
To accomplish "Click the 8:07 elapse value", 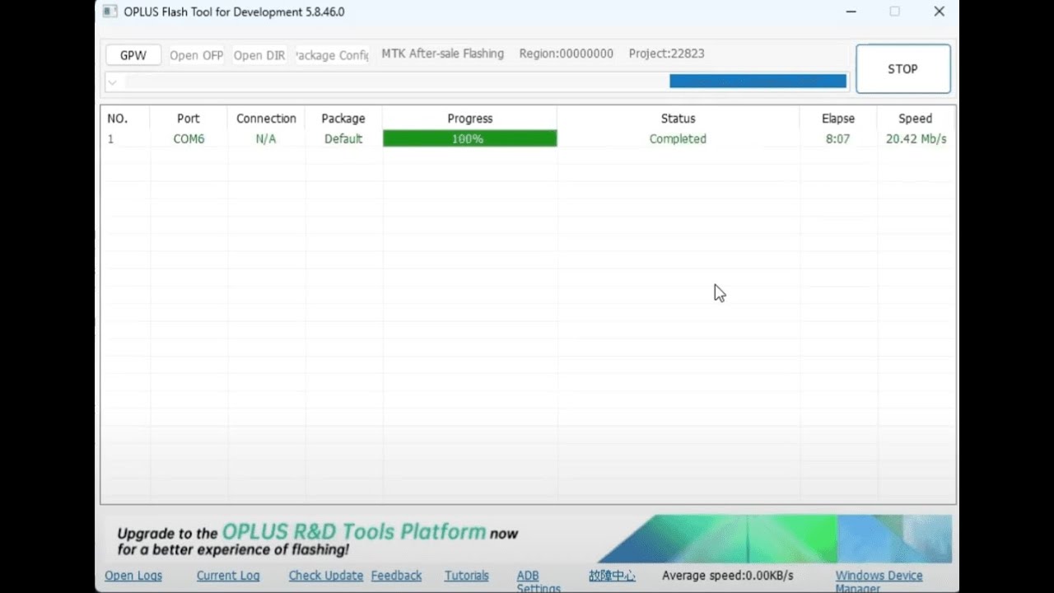I will click(837, 139).
